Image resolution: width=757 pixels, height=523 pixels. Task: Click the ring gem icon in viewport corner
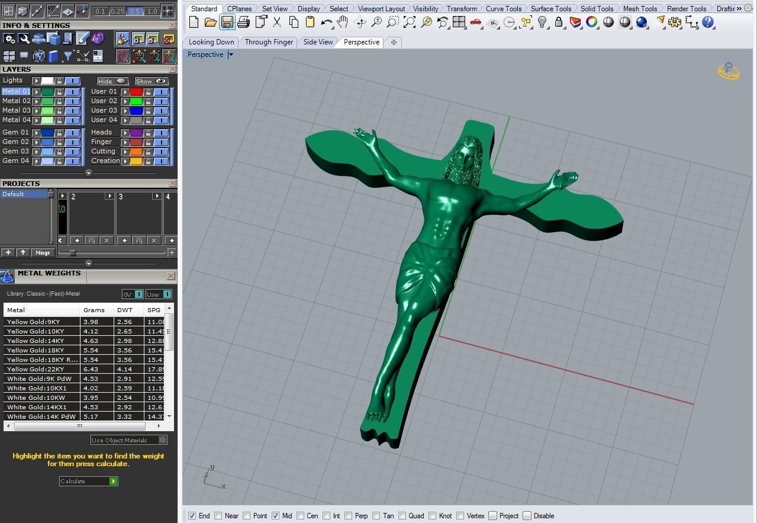click(x=729, y=70)
